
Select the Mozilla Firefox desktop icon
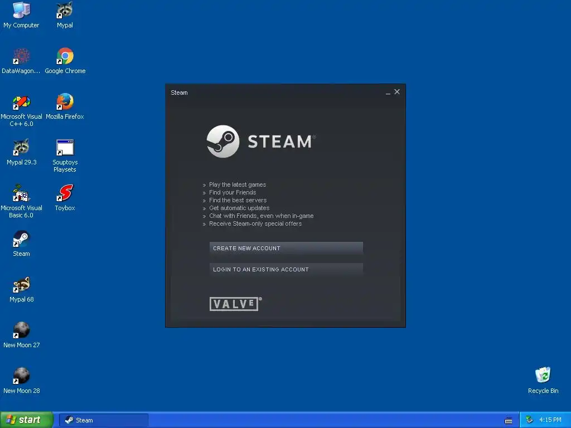65,106
